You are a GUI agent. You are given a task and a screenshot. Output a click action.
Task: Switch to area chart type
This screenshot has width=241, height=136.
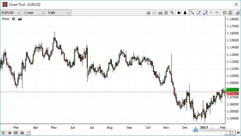click(x=160, y=13)
